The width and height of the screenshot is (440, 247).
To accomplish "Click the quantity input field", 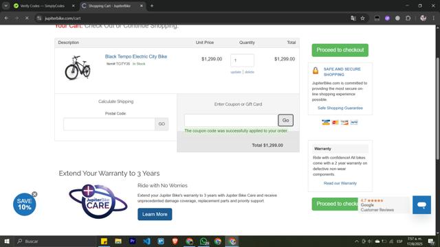I will (x=242, y=60).
